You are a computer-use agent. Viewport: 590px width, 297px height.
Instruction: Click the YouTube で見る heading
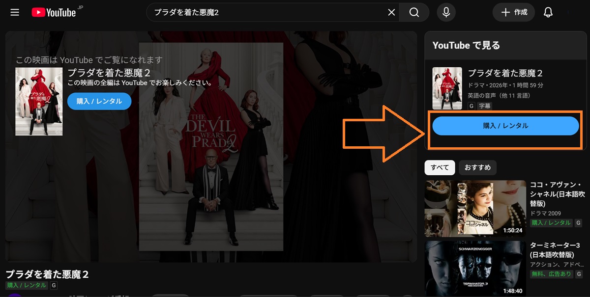(466, 45)
